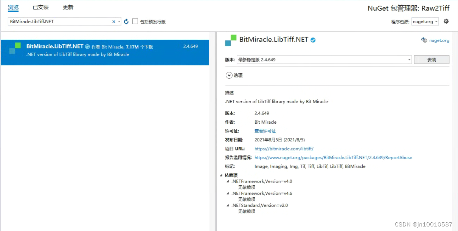This screenshot has height=231, width=458.
Task: Click version 2.4.649 in result row
Action: [191, 47]
